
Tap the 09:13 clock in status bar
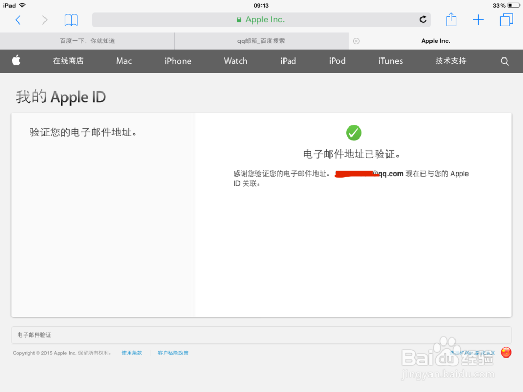(x=261, y=6)
